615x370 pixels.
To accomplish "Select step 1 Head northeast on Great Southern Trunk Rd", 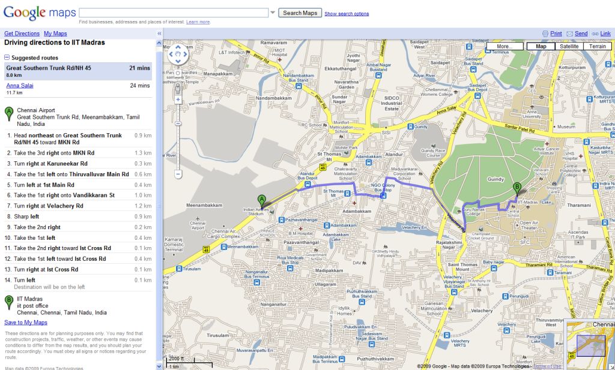I will (x=78, y=139).
